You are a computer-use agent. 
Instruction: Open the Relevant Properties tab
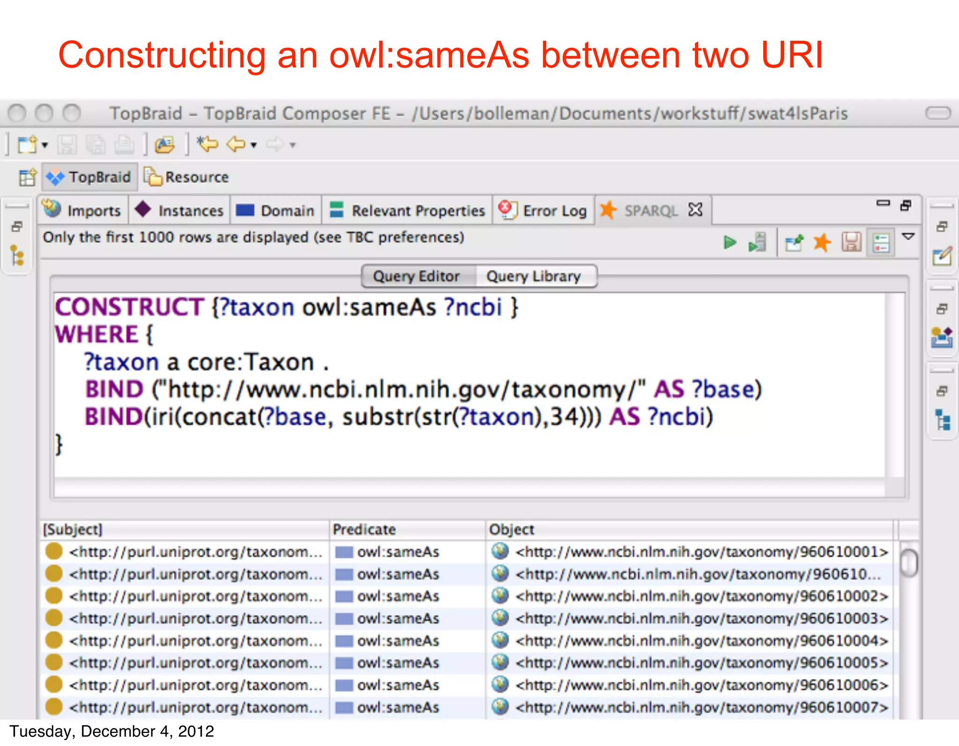pyautogui.click(x=407, y=210)
